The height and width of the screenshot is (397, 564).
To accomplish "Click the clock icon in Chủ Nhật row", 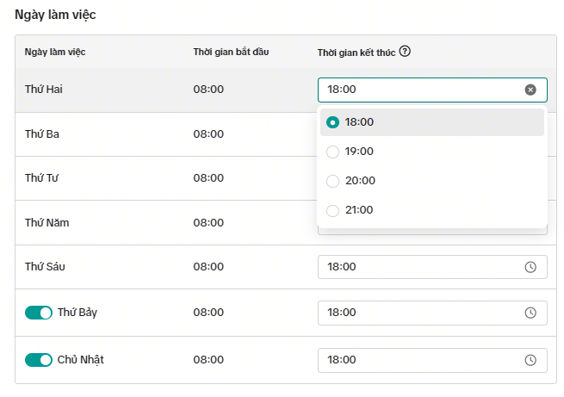I will 530,360.
